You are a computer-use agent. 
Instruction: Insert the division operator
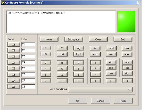click(96, 63)
